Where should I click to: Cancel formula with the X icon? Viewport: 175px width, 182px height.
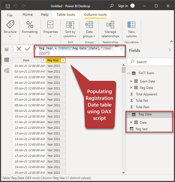pyautogui.click(x=19, y=49)
